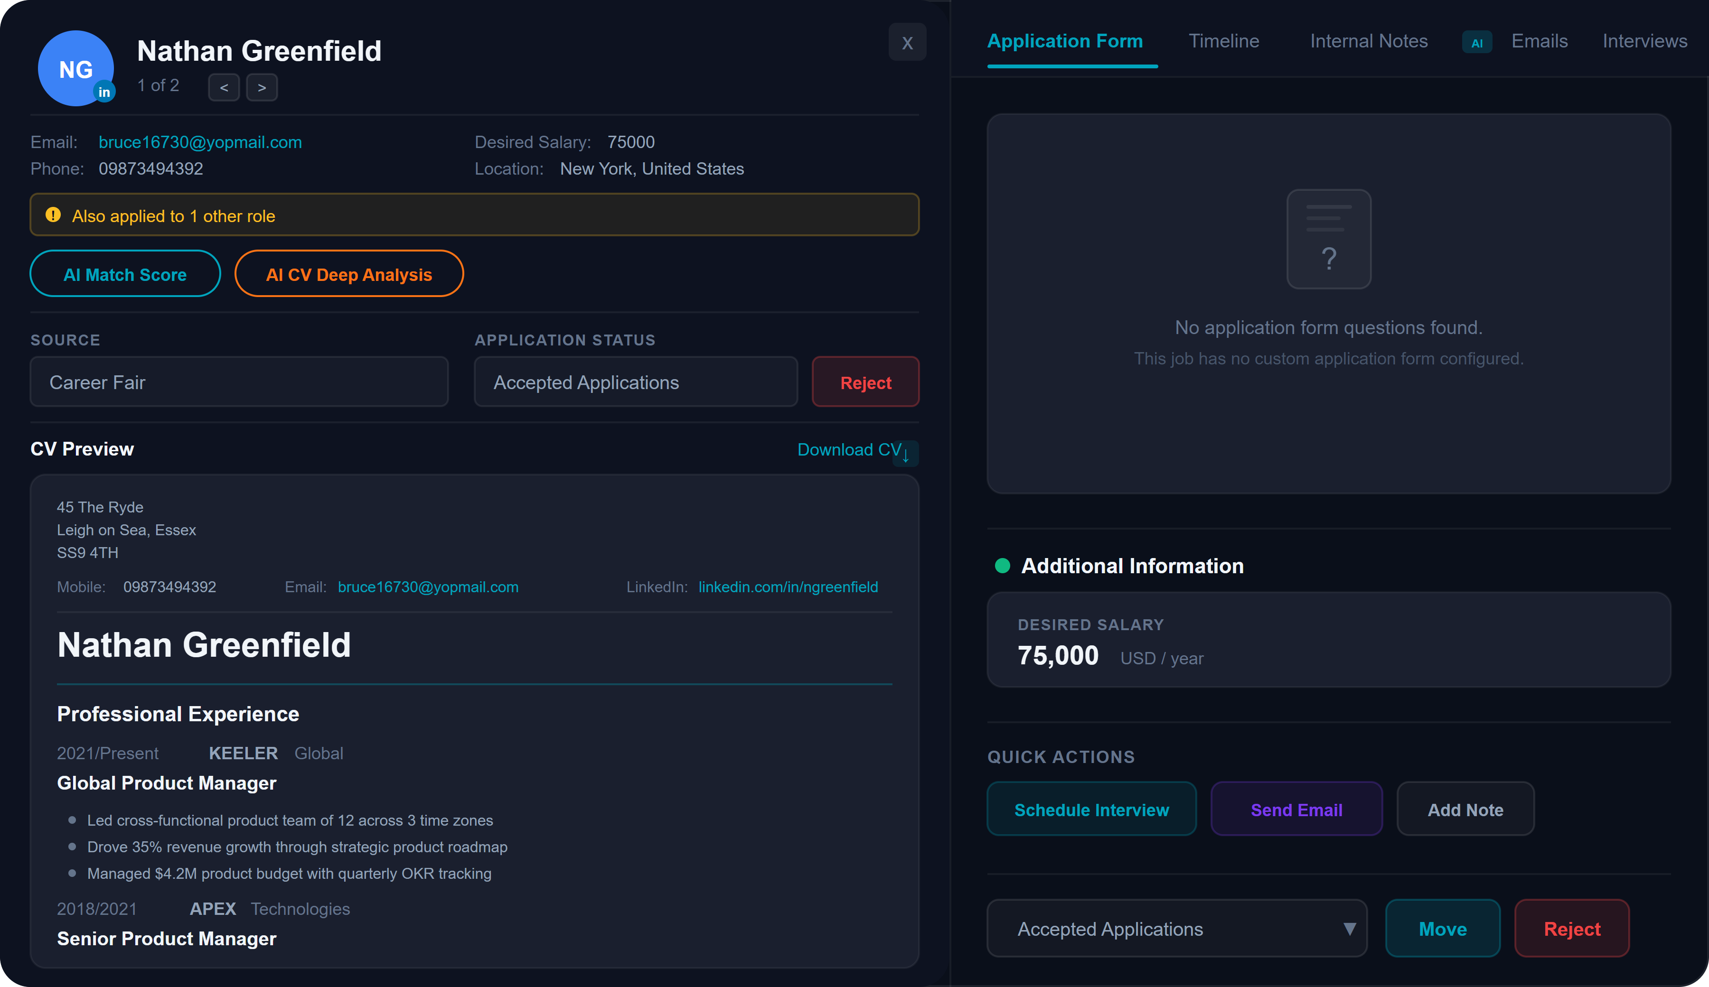Click the empty form question-mark document icon
The width and height of the screenshot is (1709, 987).
click(1329, 239)
